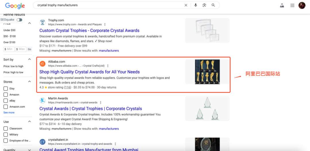Open the Trophy.com result thumbnail
Viewport: 310px width, 151px height.
tap(208, 31)
